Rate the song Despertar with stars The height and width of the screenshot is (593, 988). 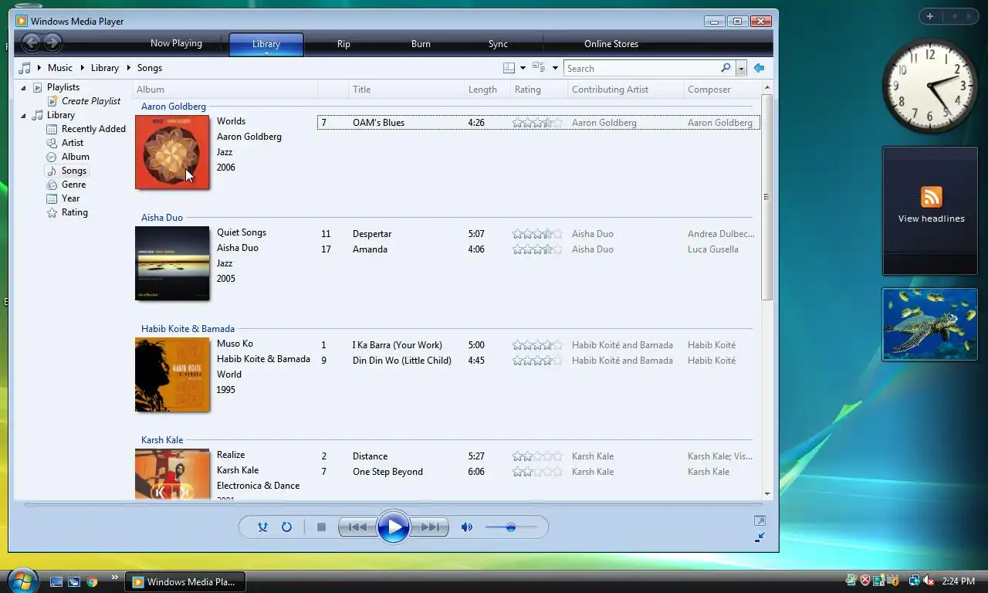pyautogui.click(x=537, y=234)
